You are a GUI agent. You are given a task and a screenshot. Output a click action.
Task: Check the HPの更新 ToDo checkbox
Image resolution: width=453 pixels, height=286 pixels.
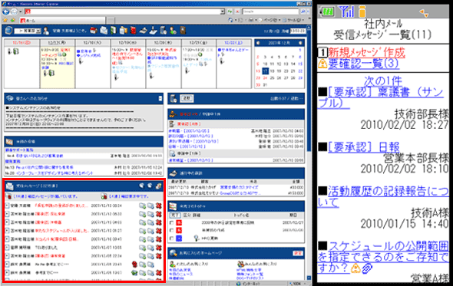coord(172,238)
